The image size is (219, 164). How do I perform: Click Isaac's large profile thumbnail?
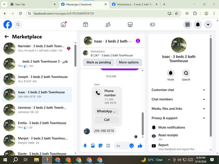[x=179, y=45]
